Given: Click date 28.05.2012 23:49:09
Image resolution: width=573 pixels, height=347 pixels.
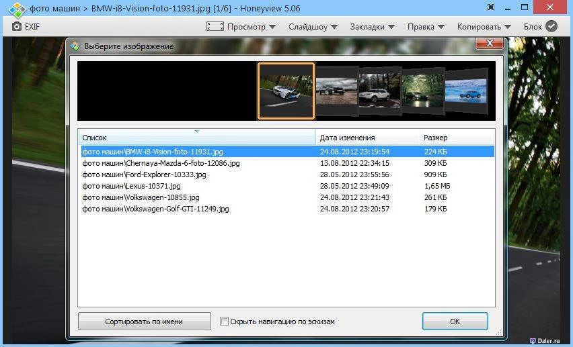Looking at the screenshot, I should 354,186.
